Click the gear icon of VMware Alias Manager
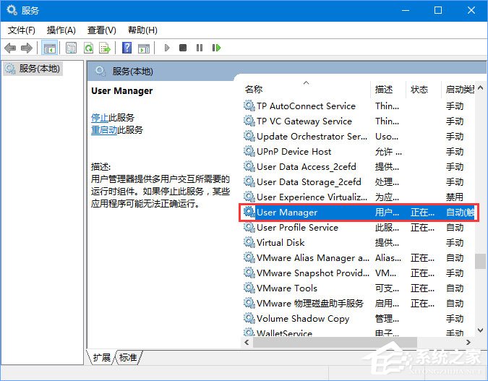This screenshot has height=381, width=488. [x=249, y=257]
